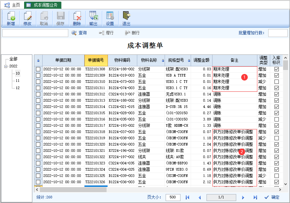Click the horizontal scrollbar thumb
The image size is (290, 203).
point(73,190)
